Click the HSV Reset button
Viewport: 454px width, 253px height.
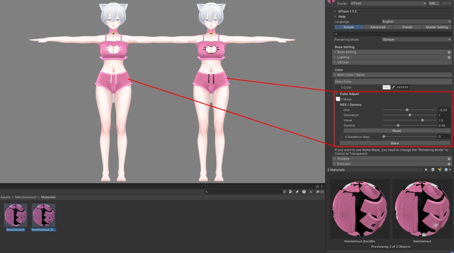coord(396,130)
